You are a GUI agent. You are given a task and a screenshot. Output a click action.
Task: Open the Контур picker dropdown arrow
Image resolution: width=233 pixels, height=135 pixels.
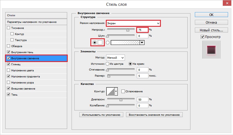(116, 91)
